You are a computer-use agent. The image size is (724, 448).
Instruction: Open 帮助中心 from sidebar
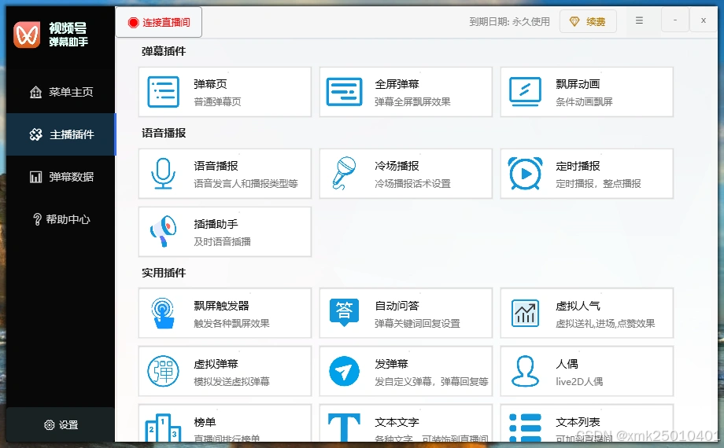click(x=61, y=219)
